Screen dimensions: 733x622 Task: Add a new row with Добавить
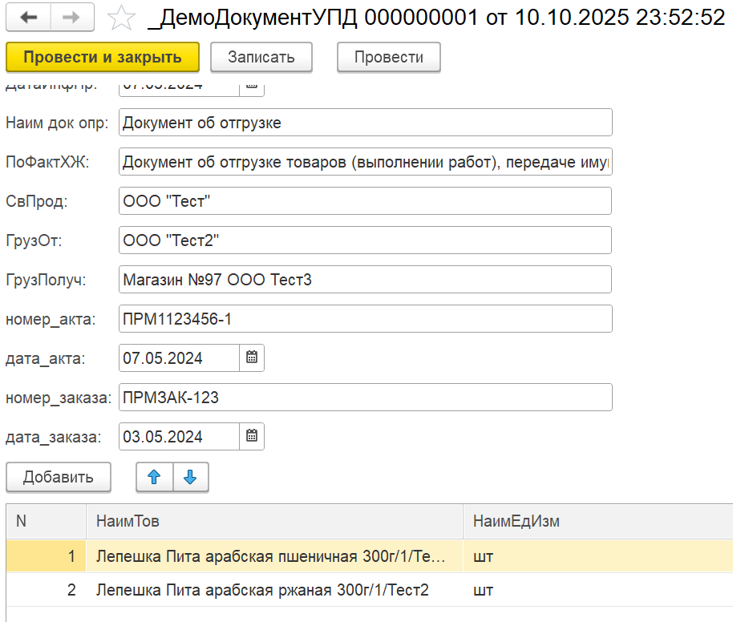click(58, 477)
